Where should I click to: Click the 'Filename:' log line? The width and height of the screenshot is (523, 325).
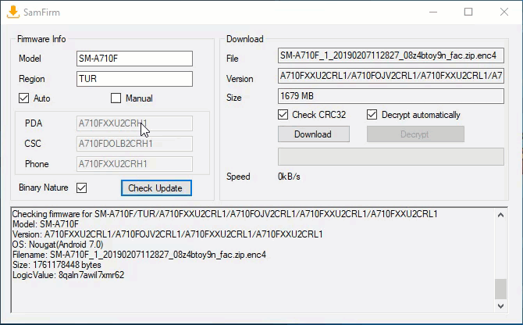[x=139, y=255]
